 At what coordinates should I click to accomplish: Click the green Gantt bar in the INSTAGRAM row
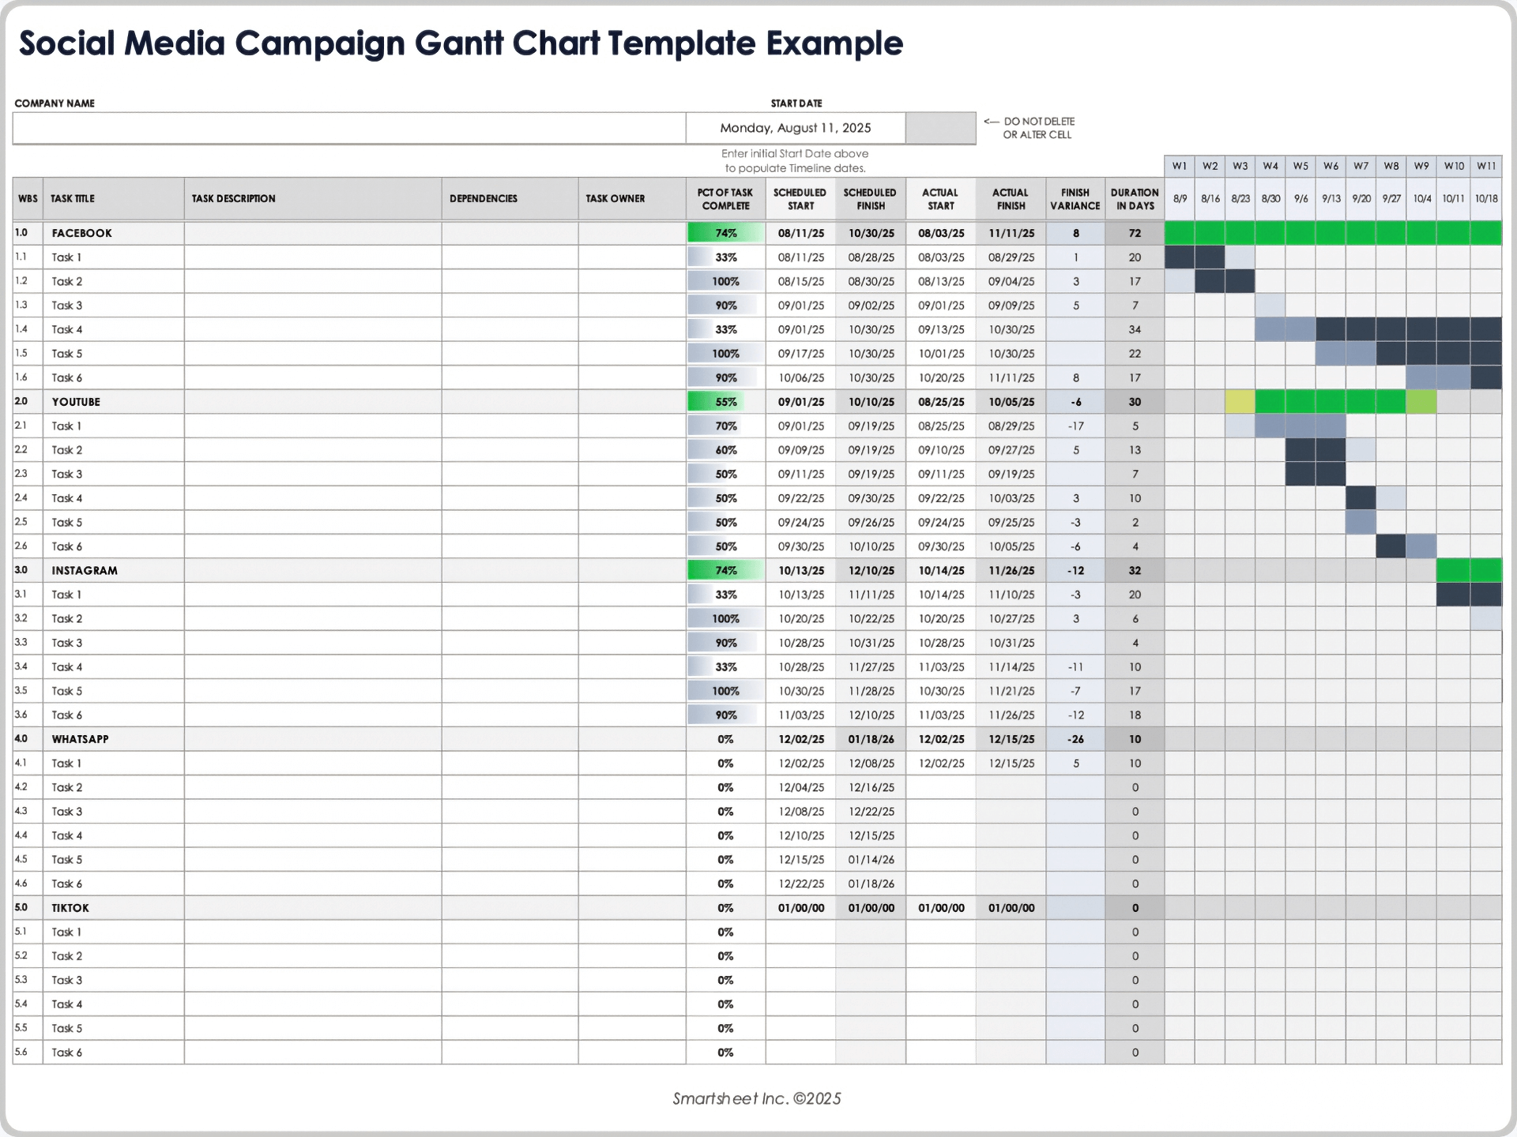click(1470, 570)
